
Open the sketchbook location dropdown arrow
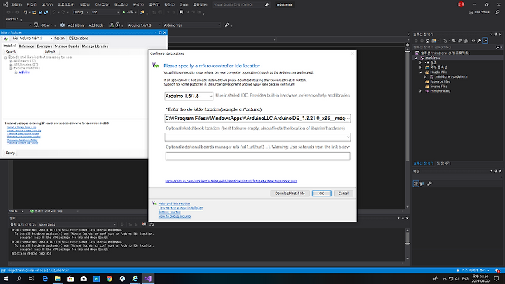[348, 137]
